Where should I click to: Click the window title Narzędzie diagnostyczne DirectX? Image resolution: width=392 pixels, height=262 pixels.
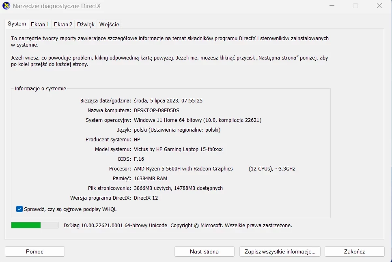(x=57, y=6)
